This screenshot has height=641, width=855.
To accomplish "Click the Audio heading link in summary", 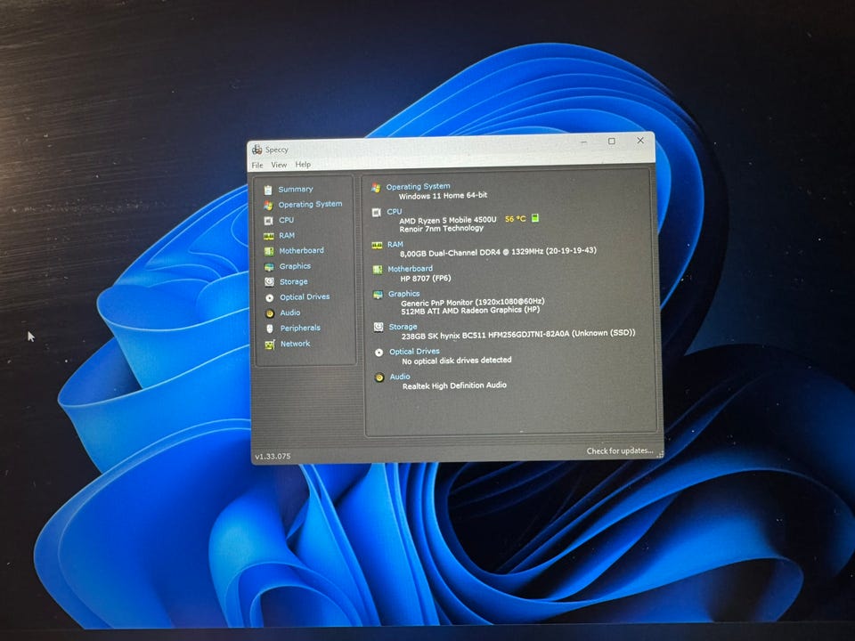I will tap(400, 377).
